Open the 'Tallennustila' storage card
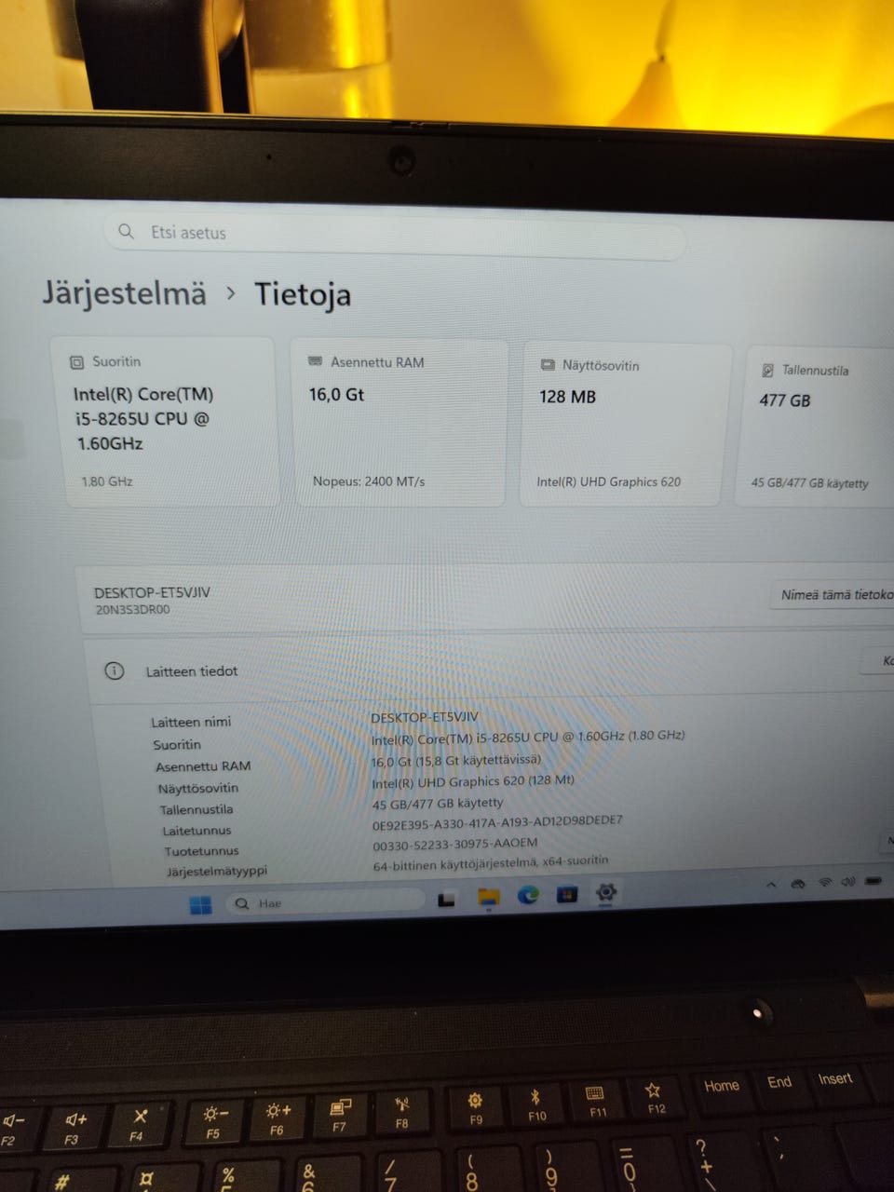Image resolution: width=894 pixels, height=1192 pixels. tap(817, 427)
